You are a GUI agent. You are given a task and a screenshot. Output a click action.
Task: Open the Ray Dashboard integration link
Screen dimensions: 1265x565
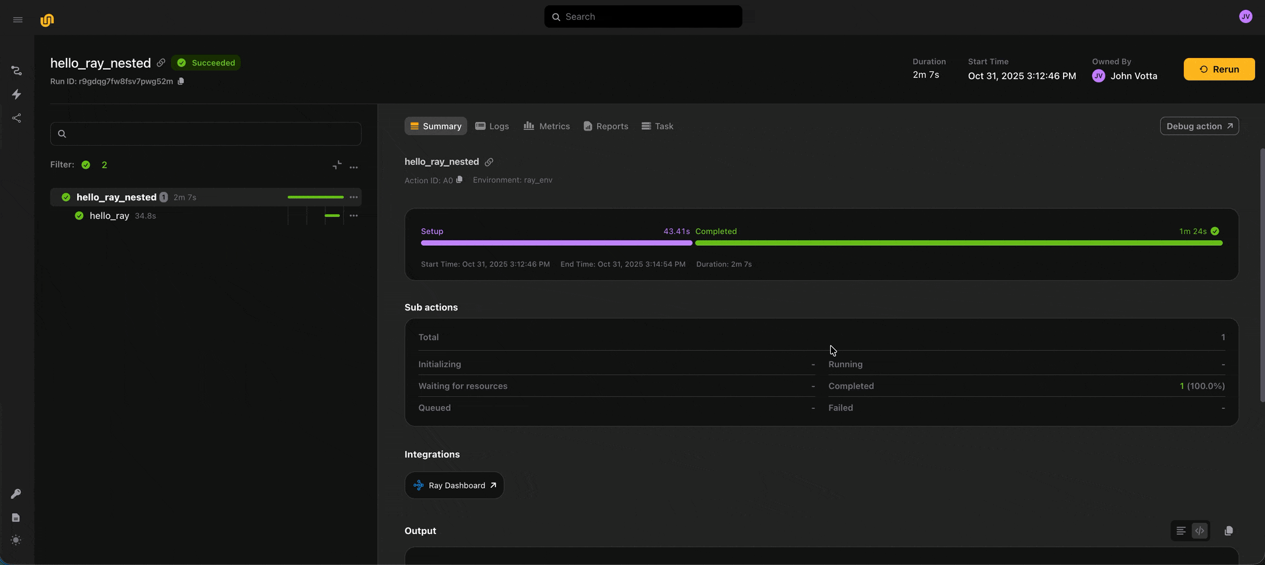(454, 485)
